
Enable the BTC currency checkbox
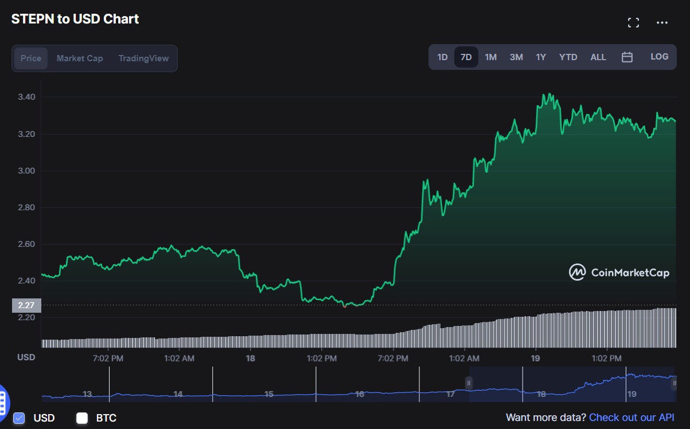82,418
